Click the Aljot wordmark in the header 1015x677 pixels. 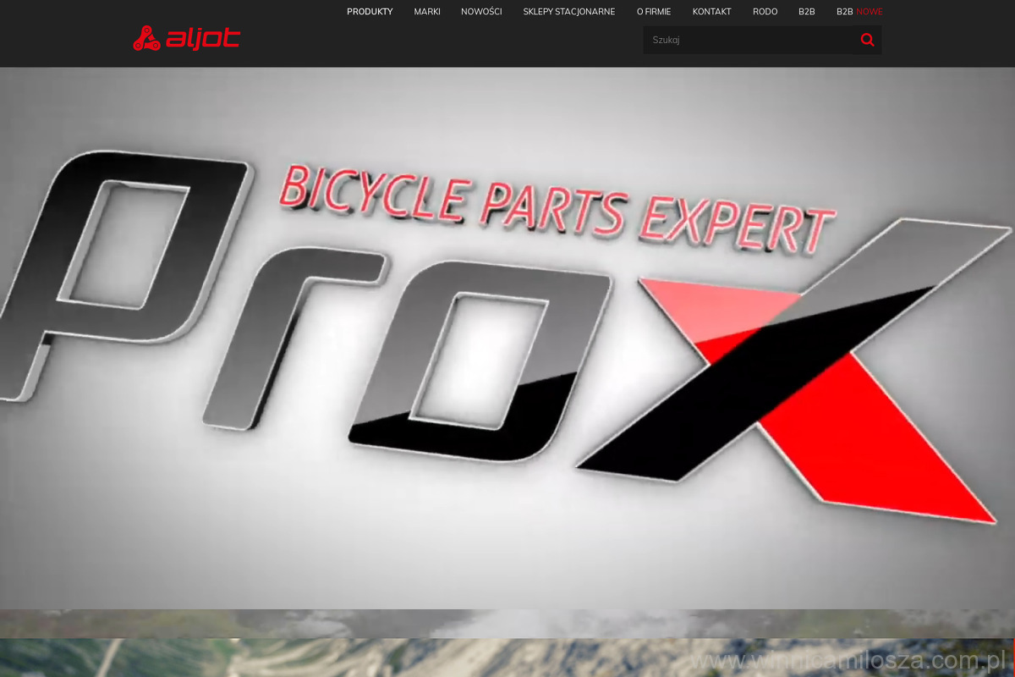203,39
